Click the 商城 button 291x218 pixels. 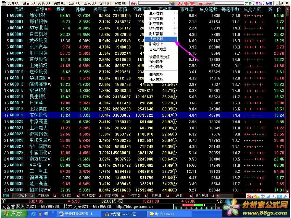point(258,3)
